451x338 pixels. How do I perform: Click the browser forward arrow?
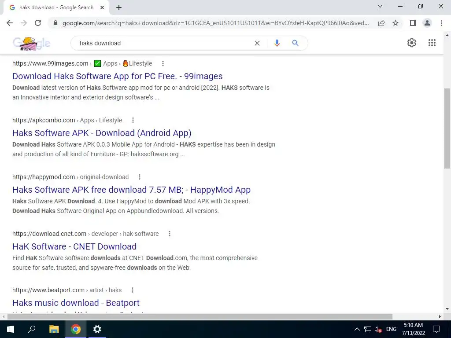pyautogui.click(x=24, y=23)
